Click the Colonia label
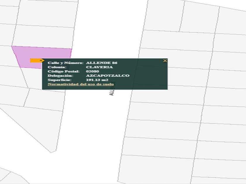The width and height of the screenshot is (246, 184). click(57, 67)
